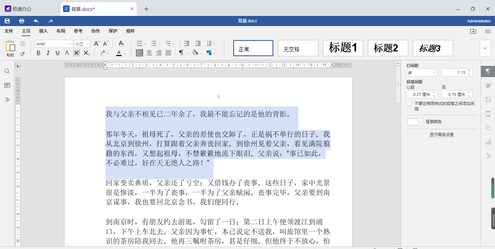This screenshot has width=495, height=249.
Task: Clear formatting with the eraser A icon
Action: point(121,43)
